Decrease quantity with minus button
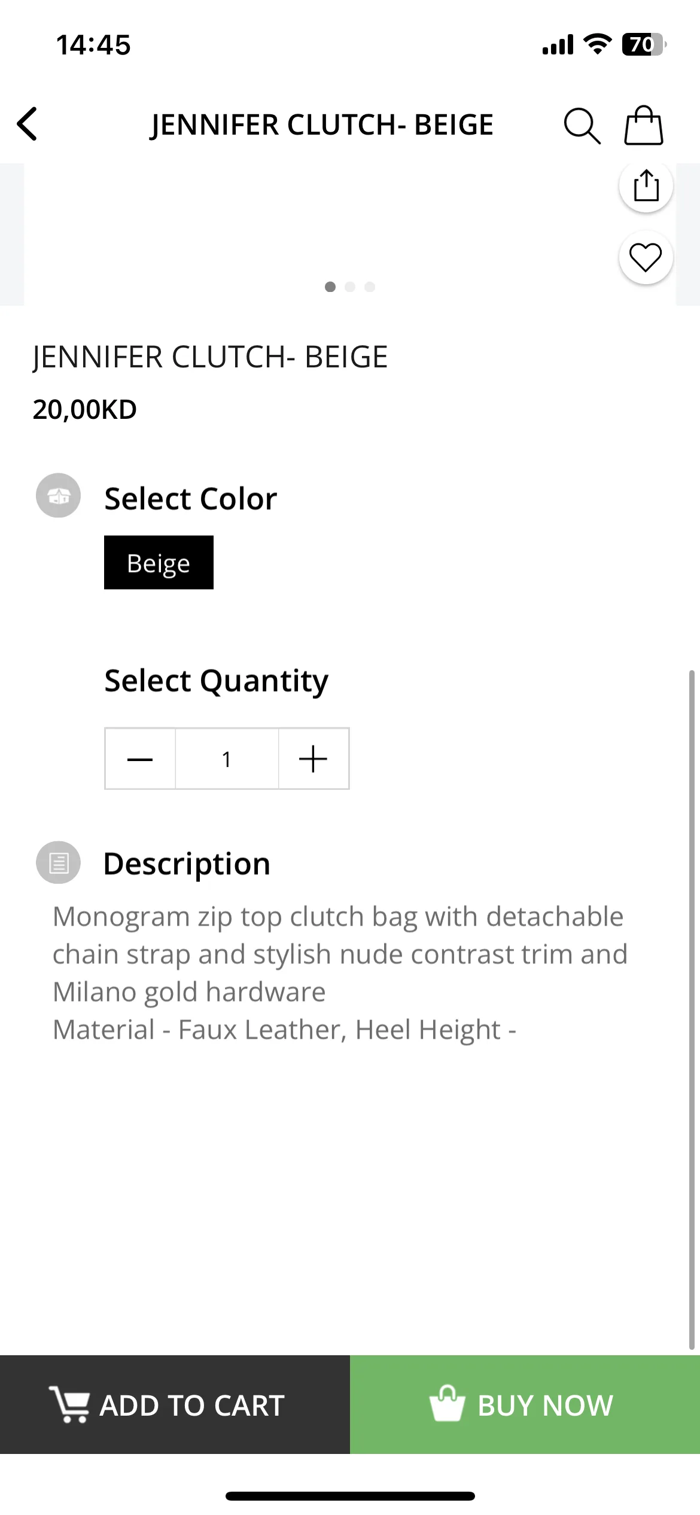This screenshot has height=1515, width=700. (140, 759)
